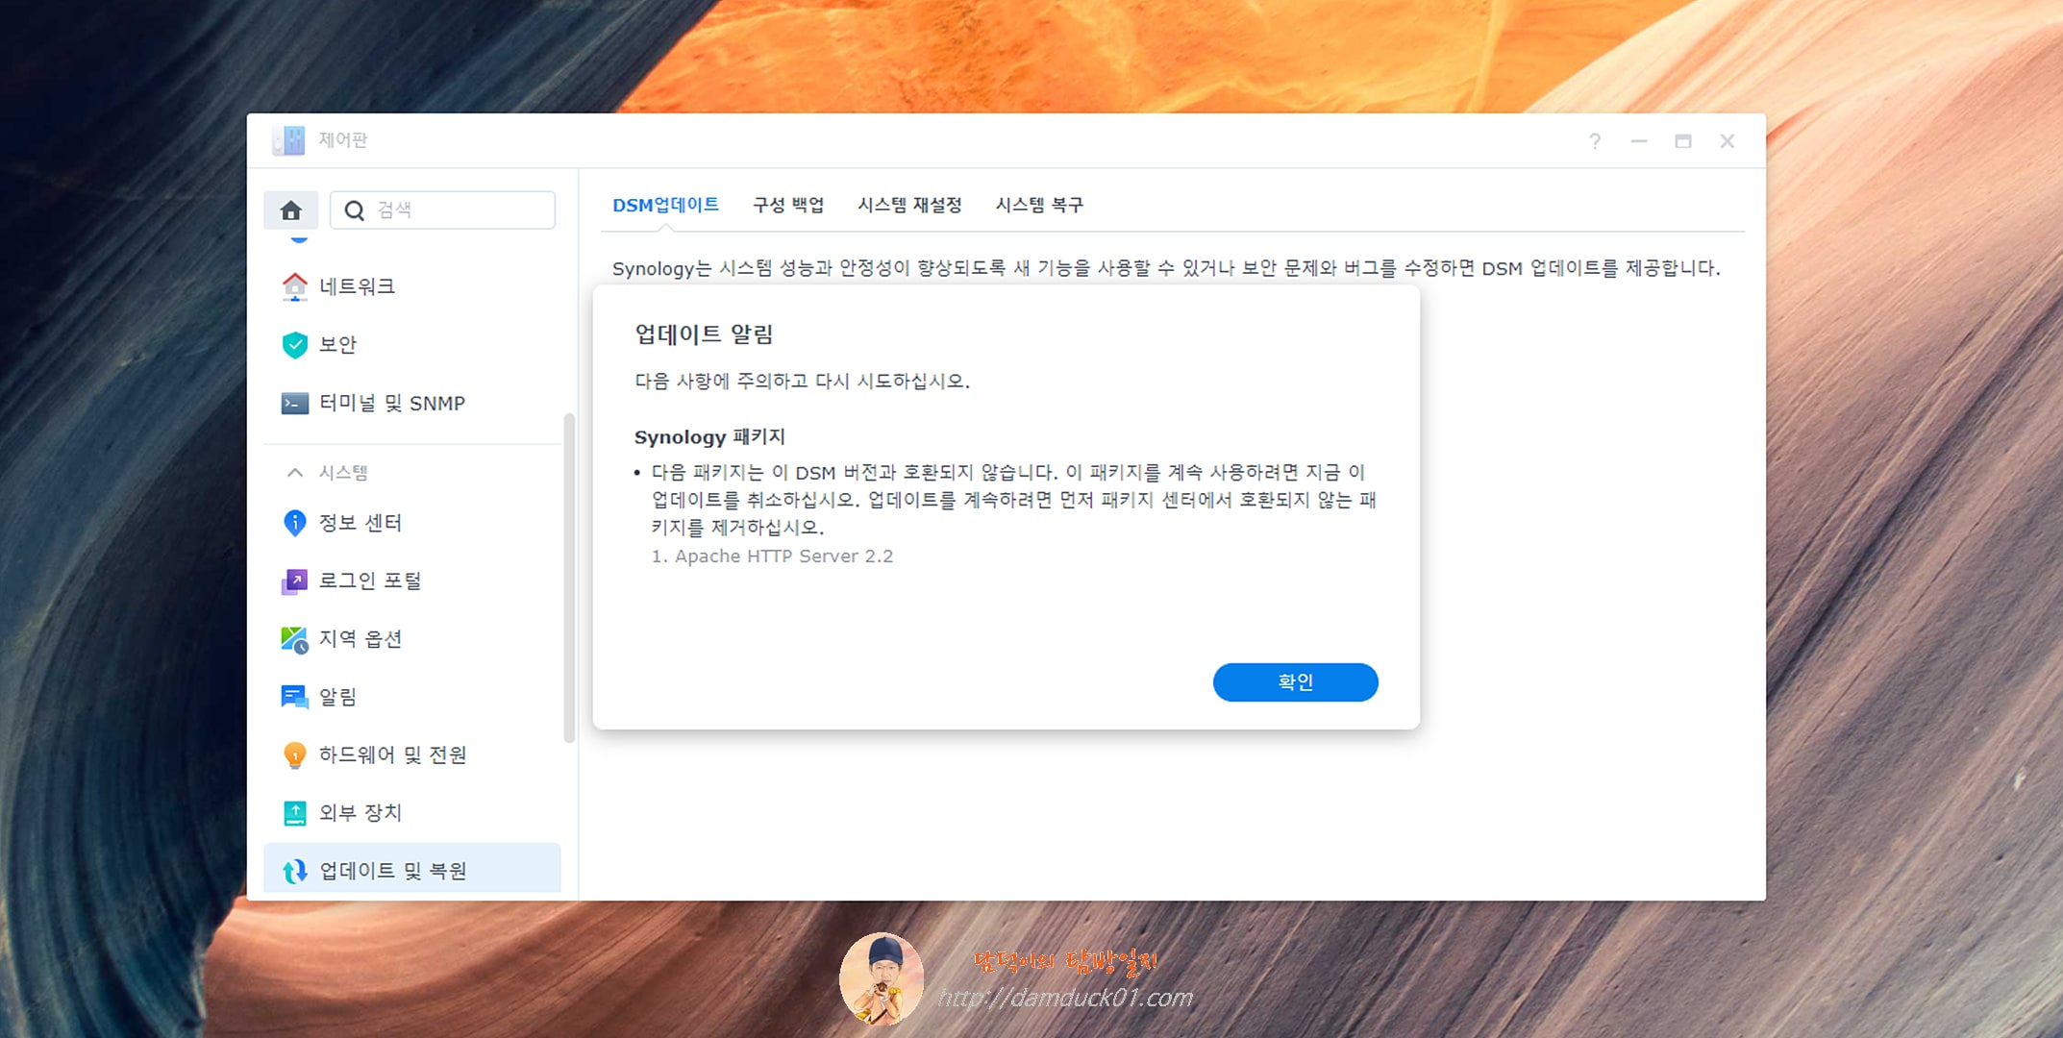Switch to the 구성 백업 tab
The width and height of the screenshot is (2063, 1038).
(x=787, y=205)
